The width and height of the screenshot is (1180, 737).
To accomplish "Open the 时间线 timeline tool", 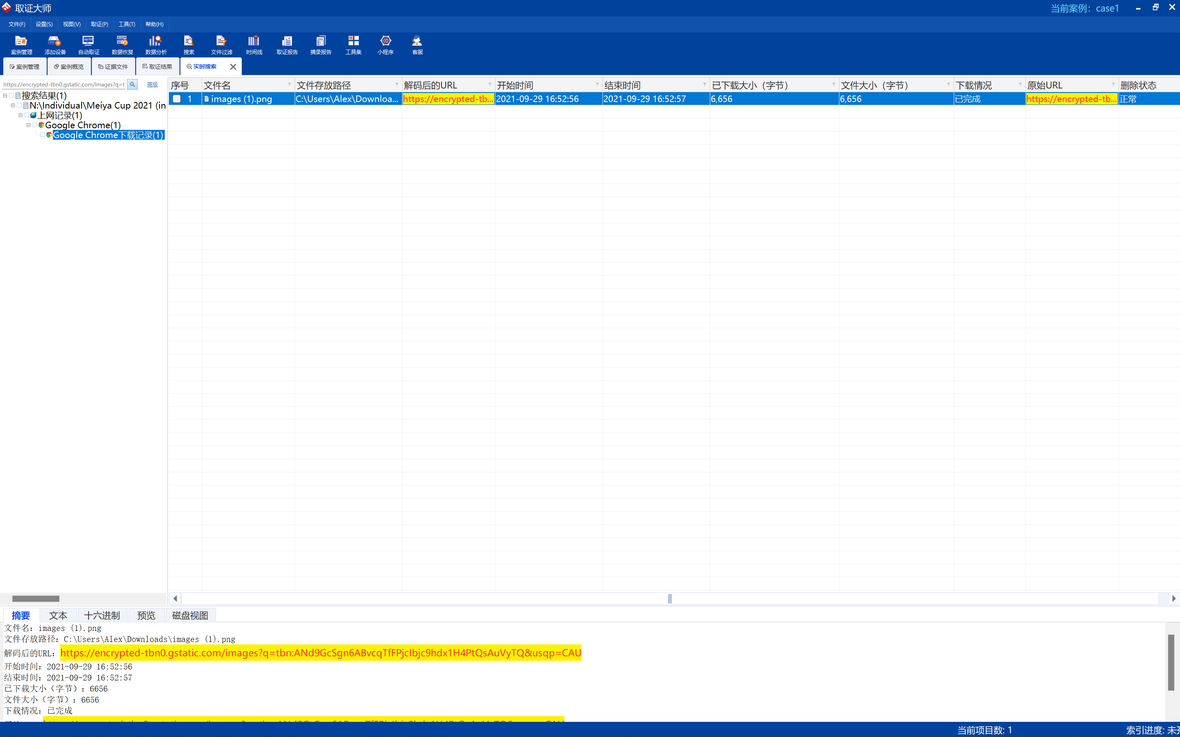I will (254, 44).
